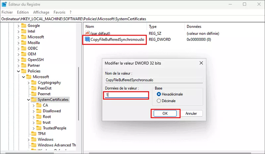The height and width of the screenshot is (154, 265).
Task: Click the Cryptography folder icon
Action: coord(34,83)
